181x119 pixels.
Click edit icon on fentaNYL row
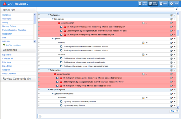point(172,43)
